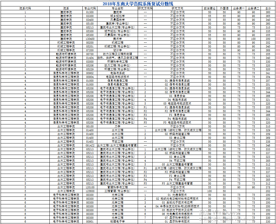
Task: Click the 环境科学与工程 cell
Action: [118, 62]
